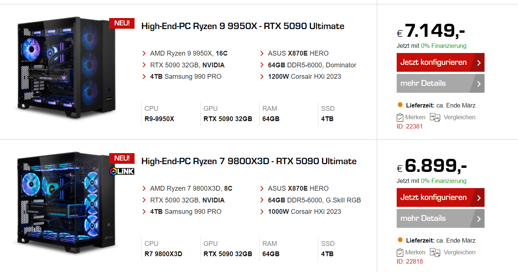Image resolution: width=518 pixels, height=272 pixels.
Task: Click Vergleichen compare icon for ID 22818
Action: [435, 252]
